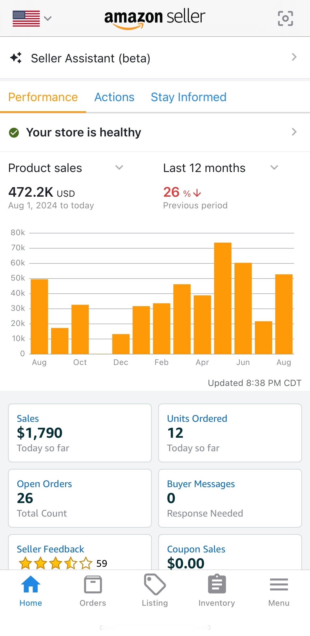Tap the US flag marketplace icon
Viewport: 310px width, 636px height.
26,19
